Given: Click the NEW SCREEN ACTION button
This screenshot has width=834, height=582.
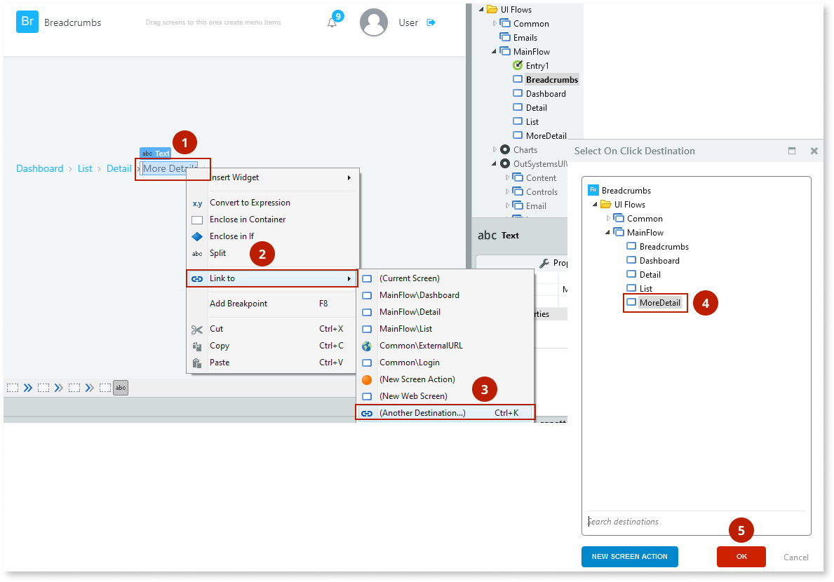Looking at the screenshot, I should (629, 557).
